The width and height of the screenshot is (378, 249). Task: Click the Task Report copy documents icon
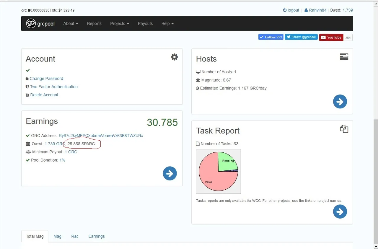pos(344,129)
